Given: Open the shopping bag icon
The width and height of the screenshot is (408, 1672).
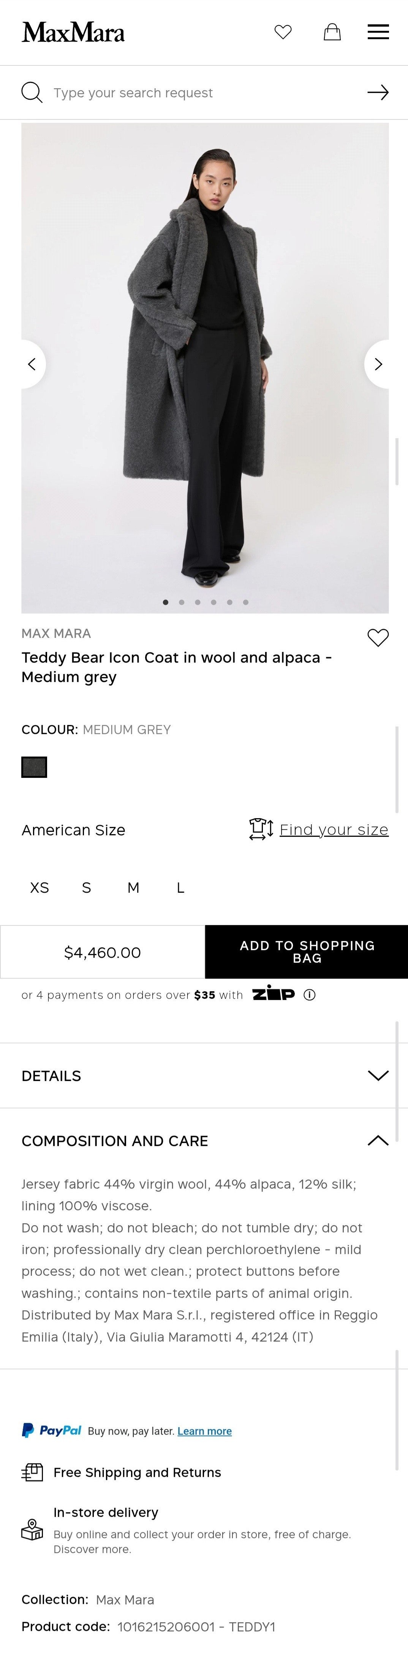Looking at the screenshot, I should click(x=332, y=32).
